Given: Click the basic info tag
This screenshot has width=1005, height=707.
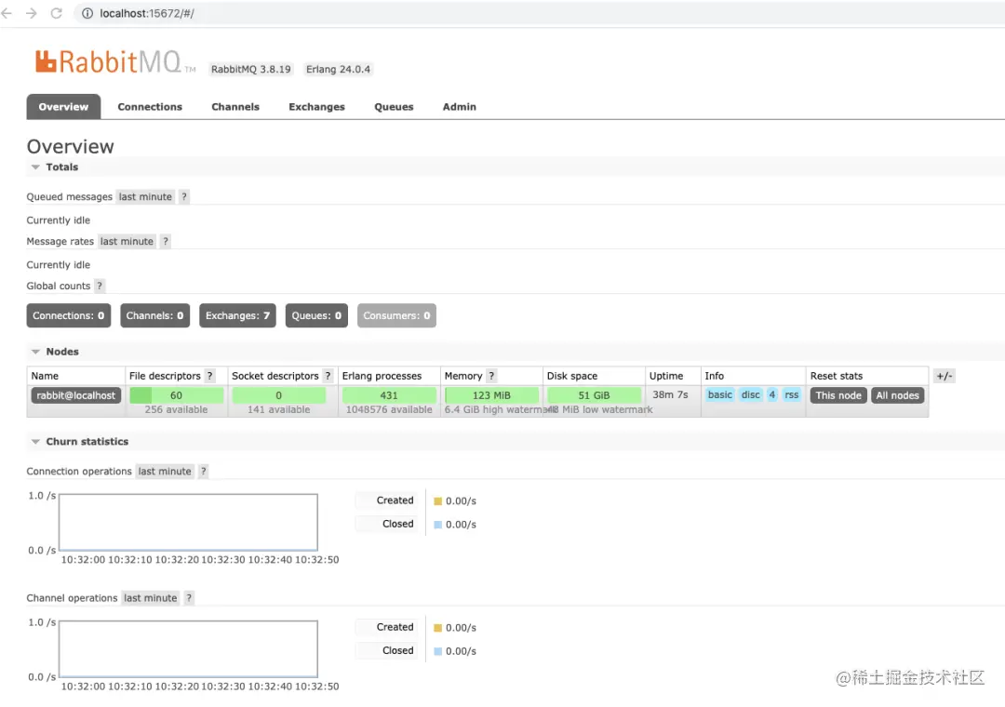Looking at the screenshot, I should pyautogui.click(x=719, y=394).
